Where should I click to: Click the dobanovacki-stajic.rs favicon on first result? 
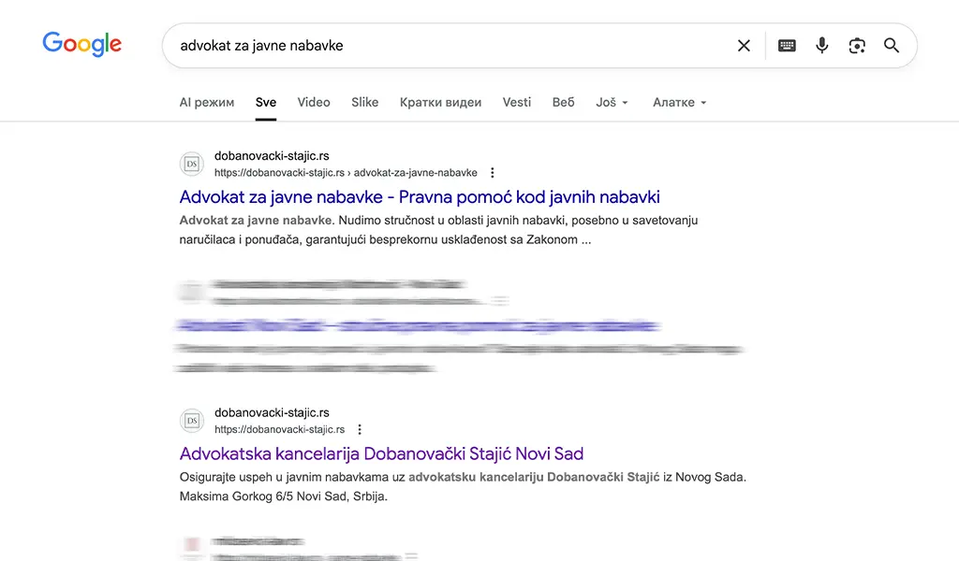tap(192, 164)
